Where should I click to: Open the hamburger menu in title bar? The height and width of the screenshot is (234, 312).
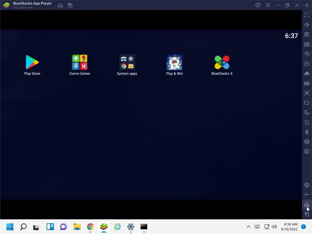click(268, 5)
